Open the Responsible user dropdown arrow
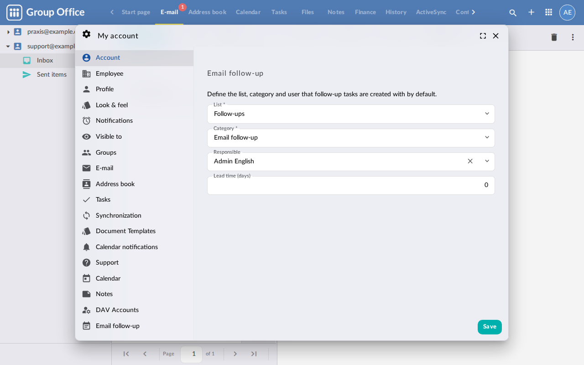 pyautogui.click(x=487, y=161)
